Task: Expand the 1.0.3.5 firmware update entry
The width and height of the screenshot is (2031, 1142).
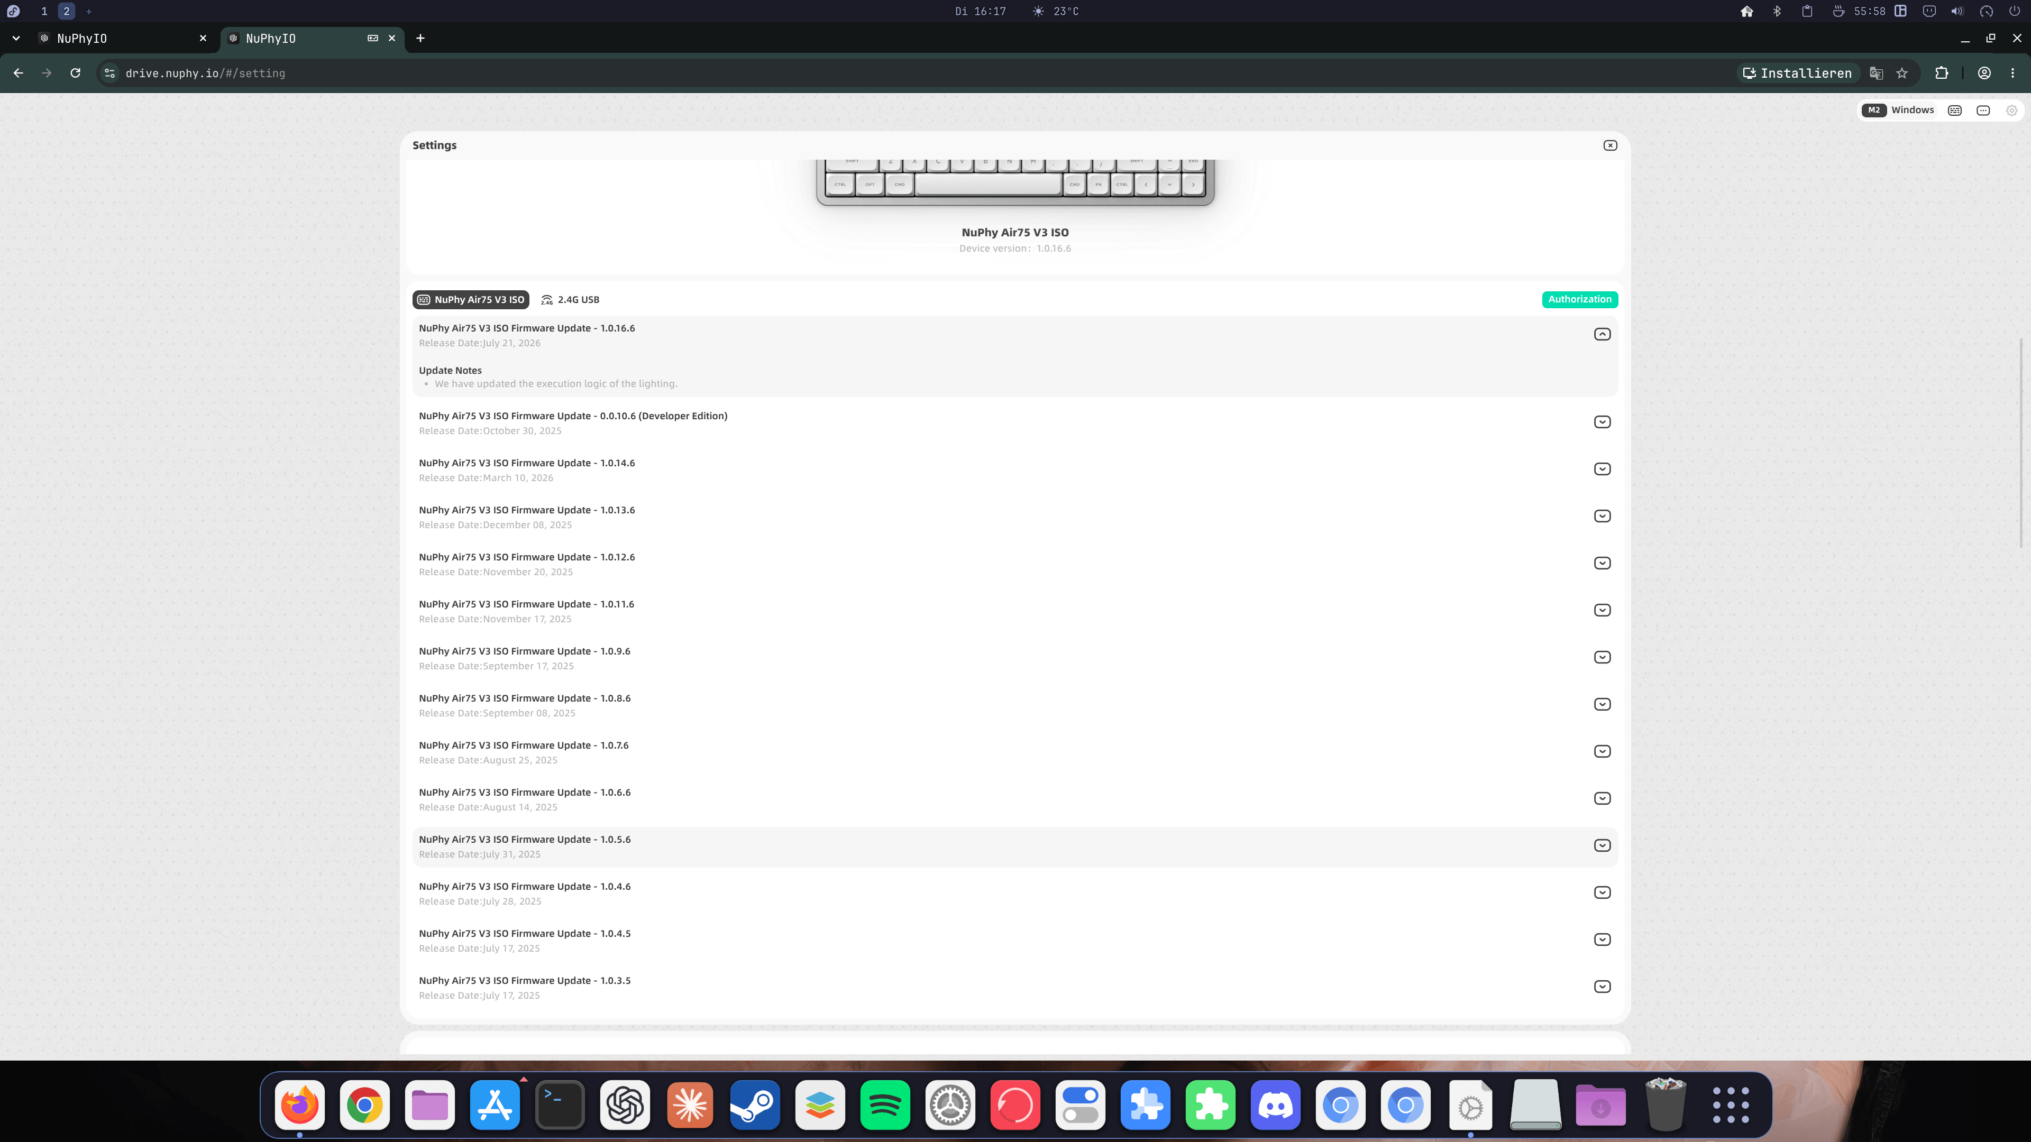Action: point(1602,987)
